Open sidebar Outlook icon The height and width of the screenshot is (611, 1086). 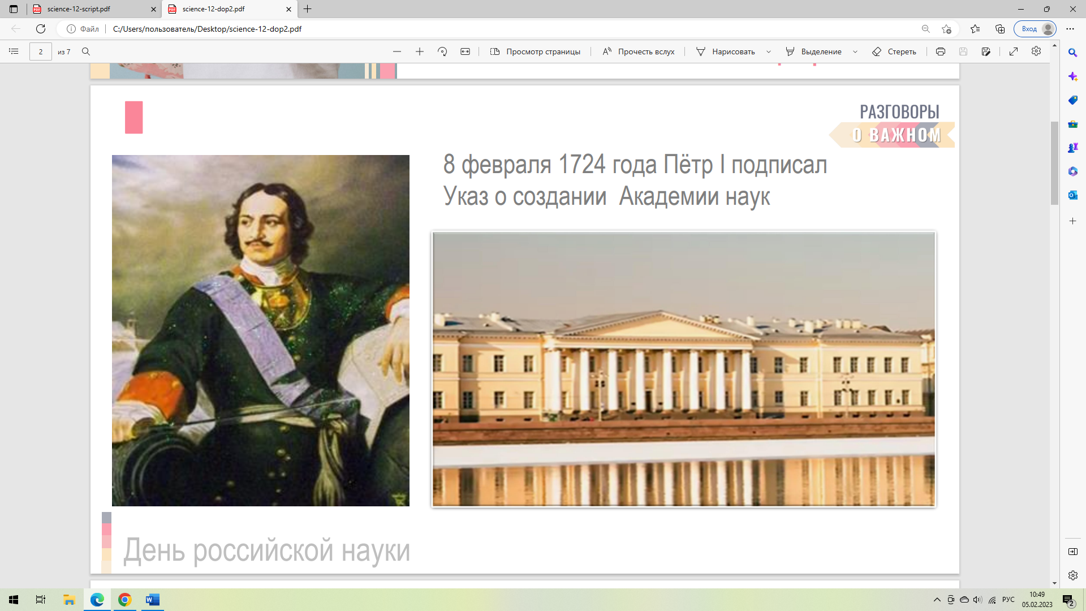point(1072,195)
